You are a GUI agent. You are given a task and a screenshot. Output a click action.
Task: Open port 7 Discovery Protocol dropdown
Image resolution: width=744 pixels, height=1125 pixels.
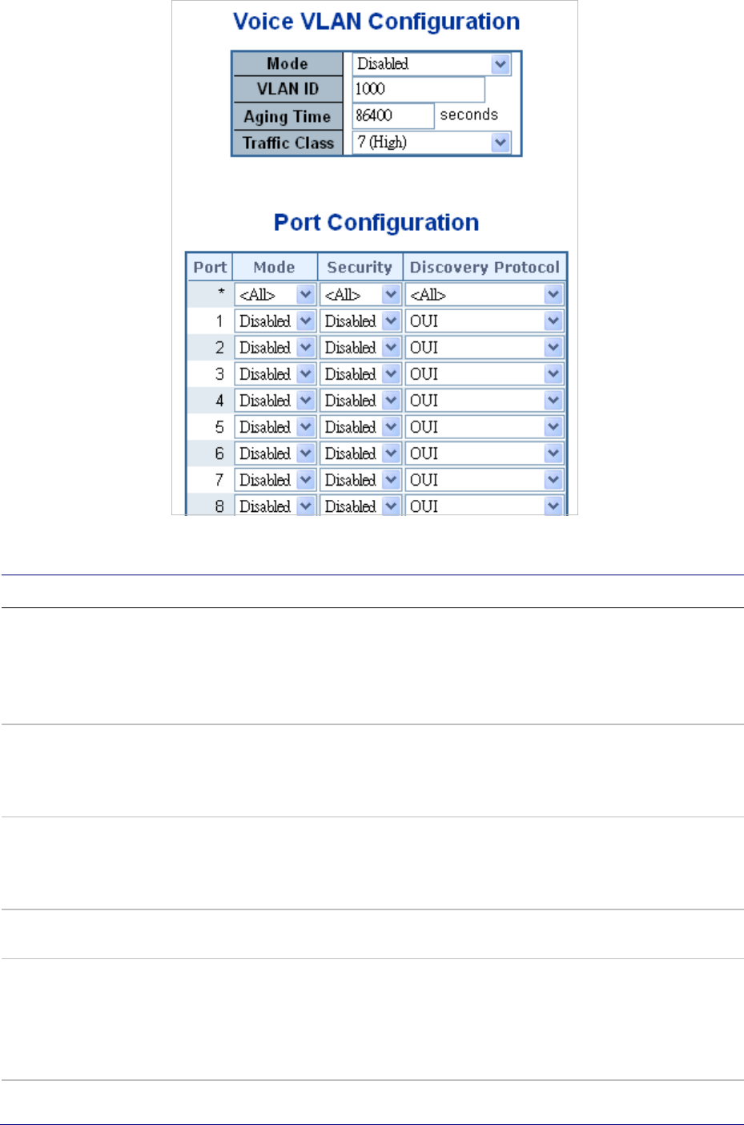coord(485,480)
